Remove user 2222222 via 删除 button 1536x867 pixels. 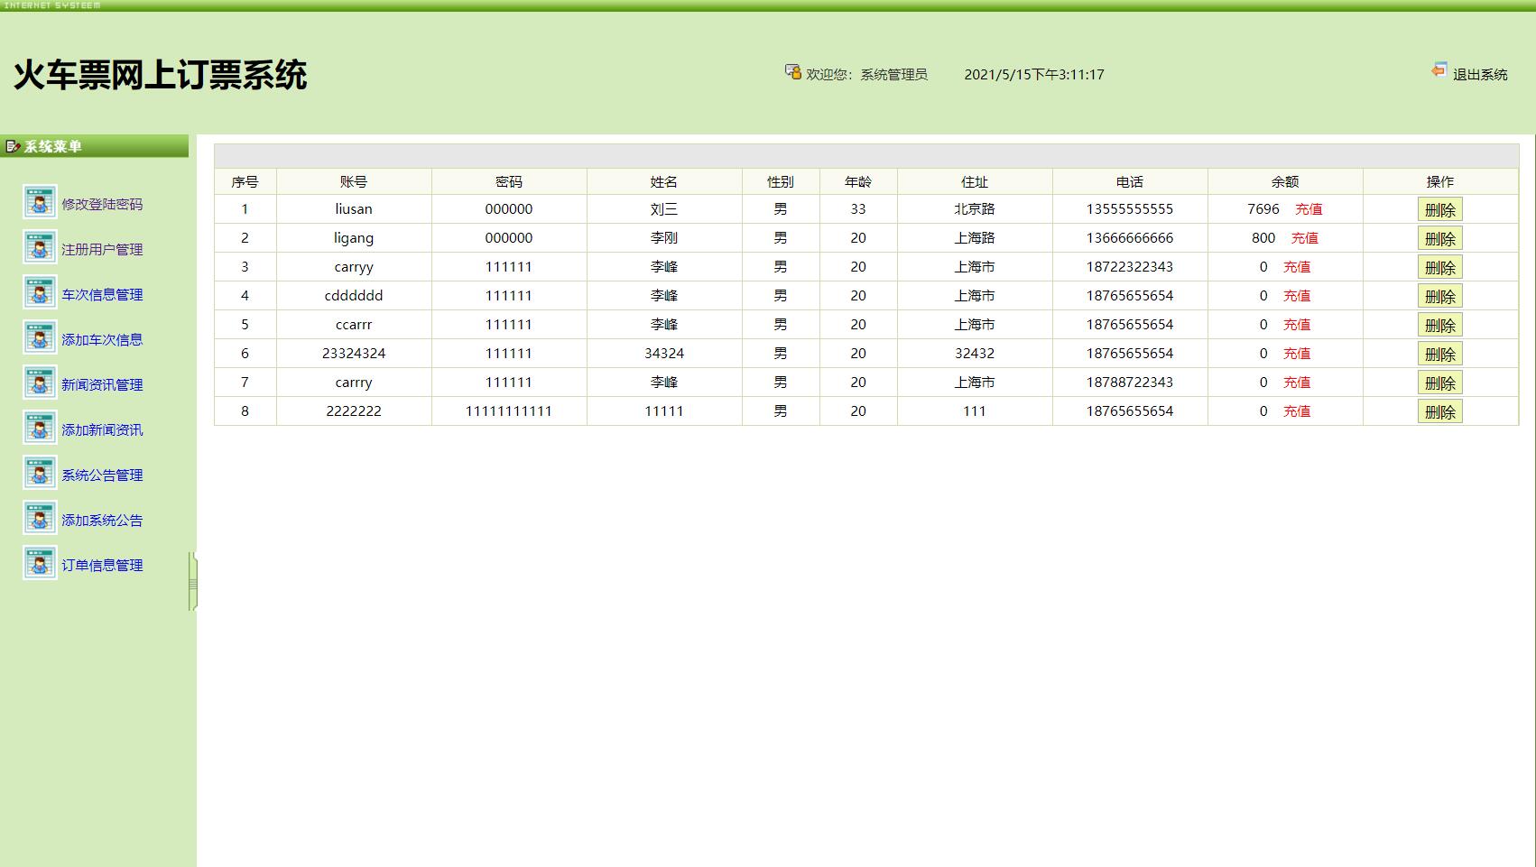pyautogui.click(x=1439, y=412)
